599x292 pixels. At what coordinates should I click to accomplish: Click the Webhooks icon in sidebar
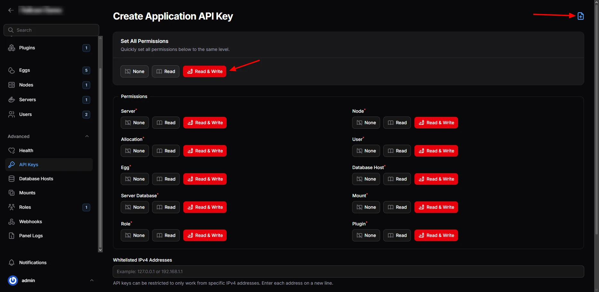[x=12, y=222]
